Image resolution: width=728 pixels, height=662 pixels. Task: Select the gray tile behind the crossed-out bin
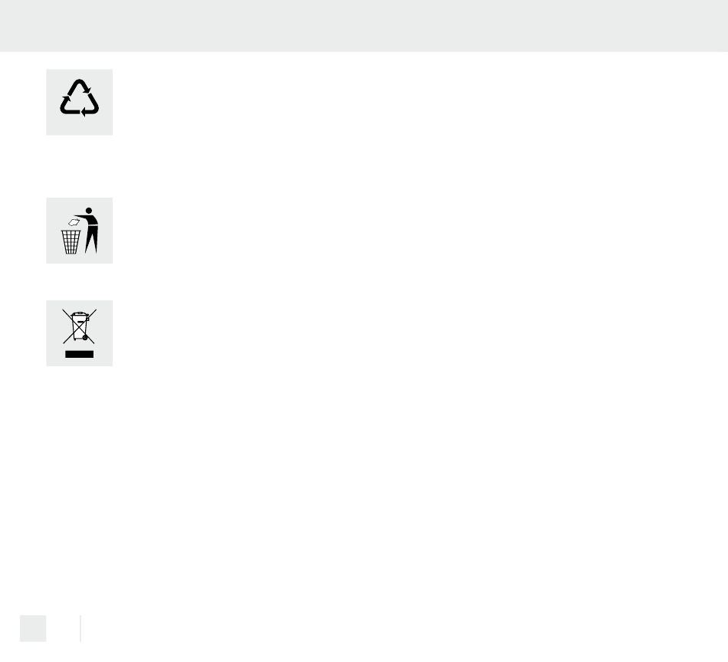[80, 333]
